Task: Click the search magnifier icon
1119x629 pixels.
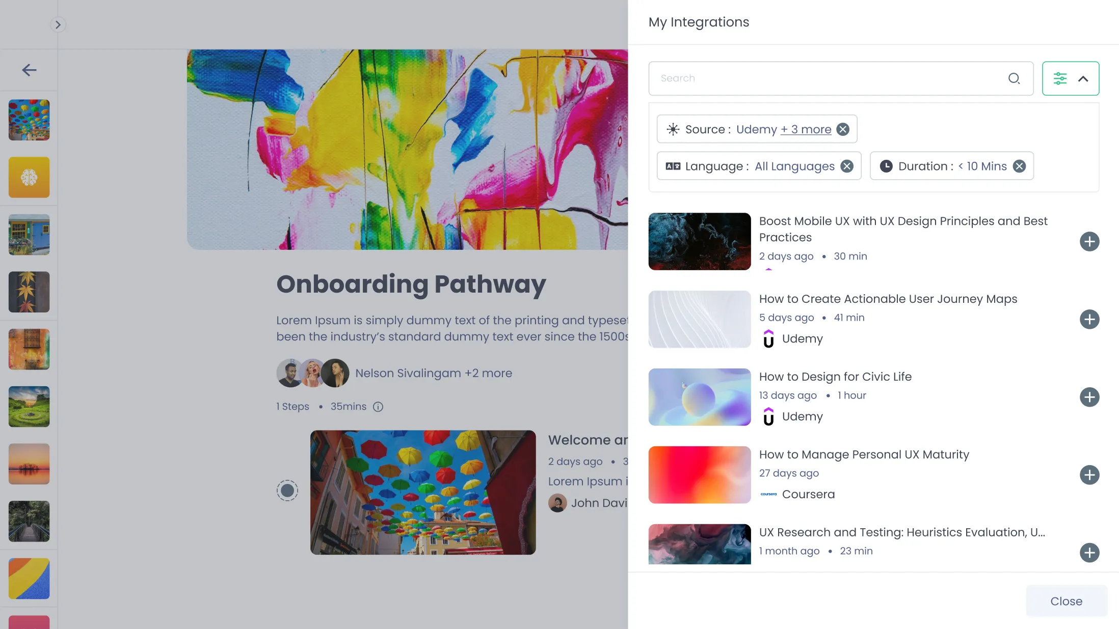Action: pos(1014,78)
